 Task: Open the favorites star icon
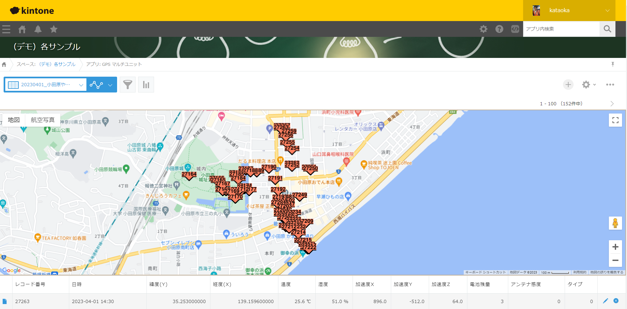(54, 29)
